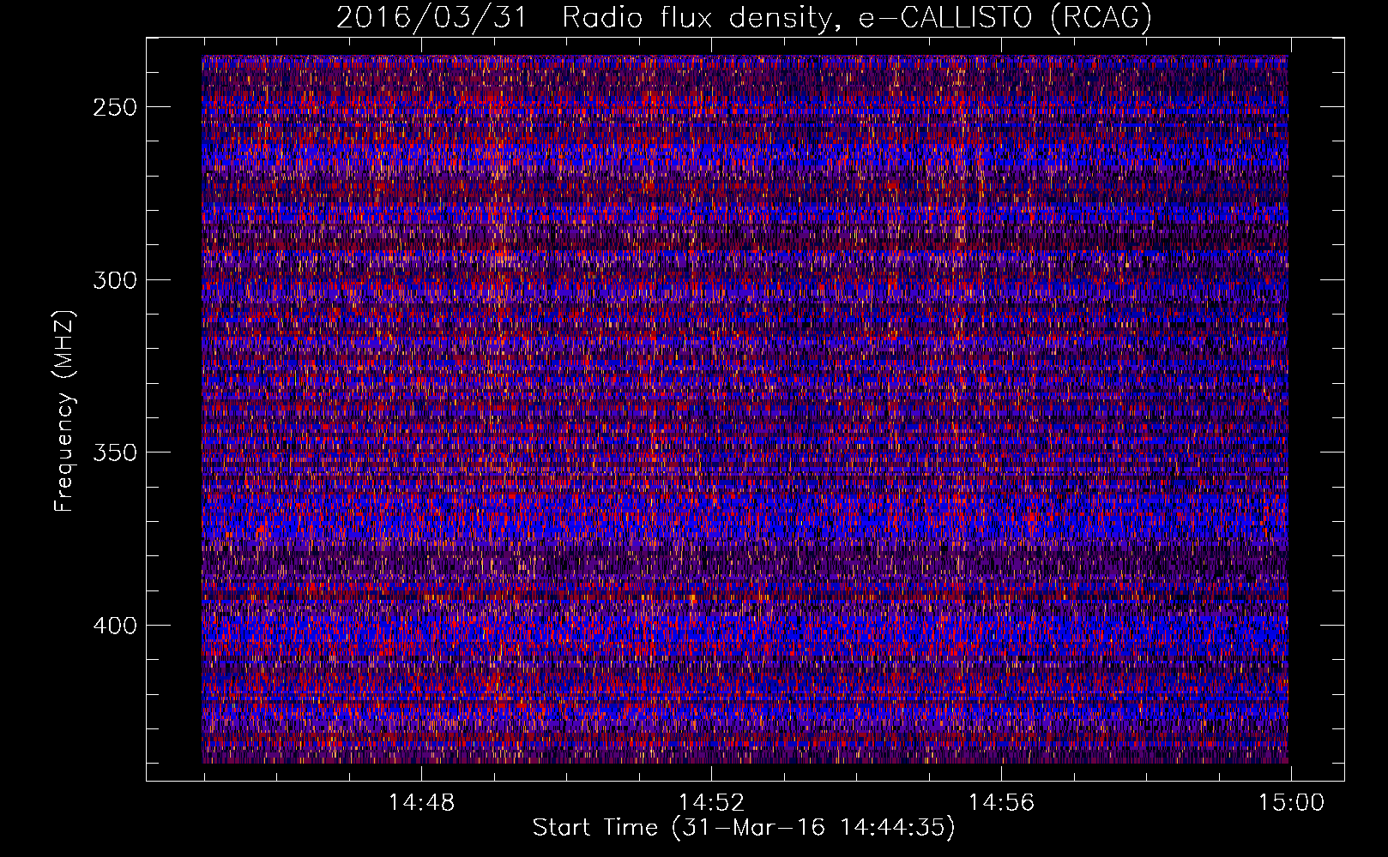Click the 'Start Time (31-Mar-16 14:44:35)' label
This screenshot has width=1388, height=857.
point(744,828)
